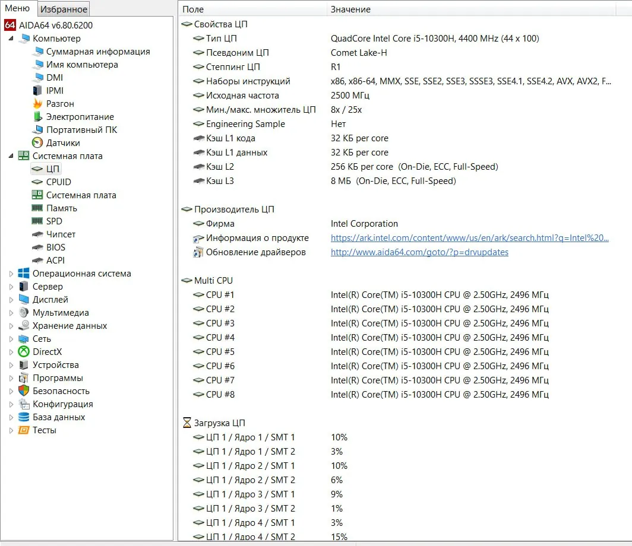Click the Операционная система Windows icon

coord(24,274)
